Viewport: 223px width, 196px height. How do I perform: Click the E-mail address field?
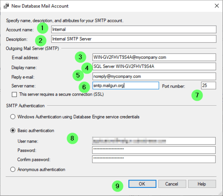pos(154,57)
